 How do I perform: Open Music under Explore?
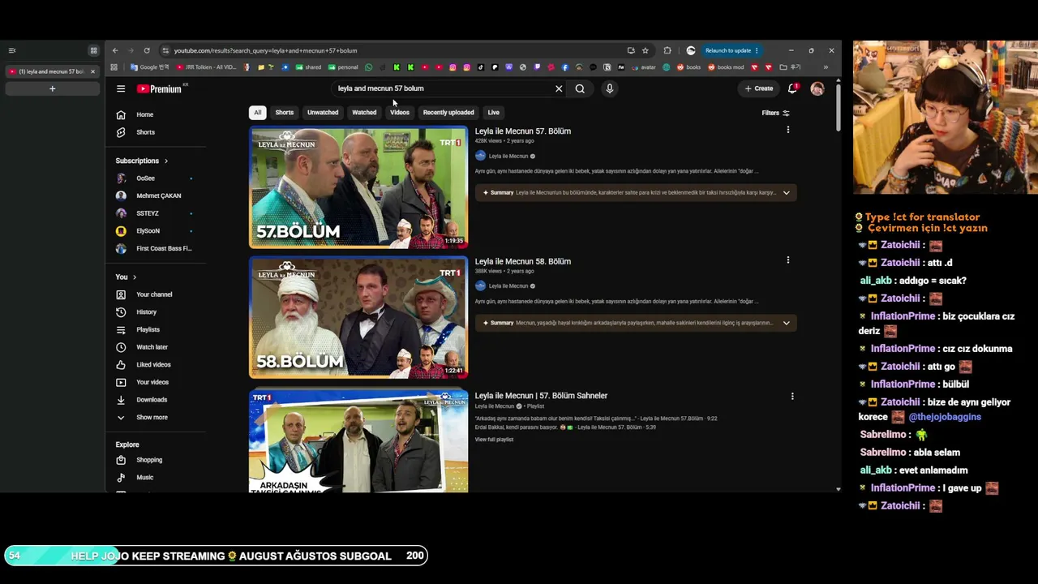[x=154, y=478]
